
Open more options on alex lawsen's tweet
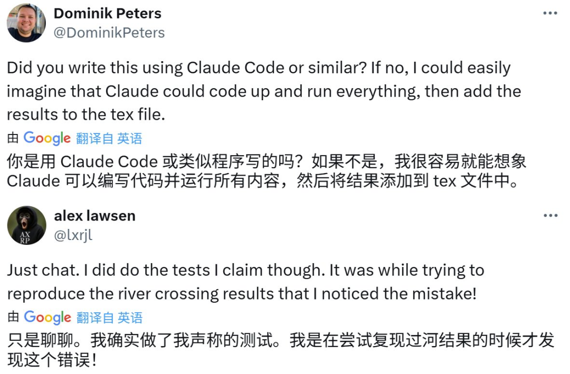(550, 216)
